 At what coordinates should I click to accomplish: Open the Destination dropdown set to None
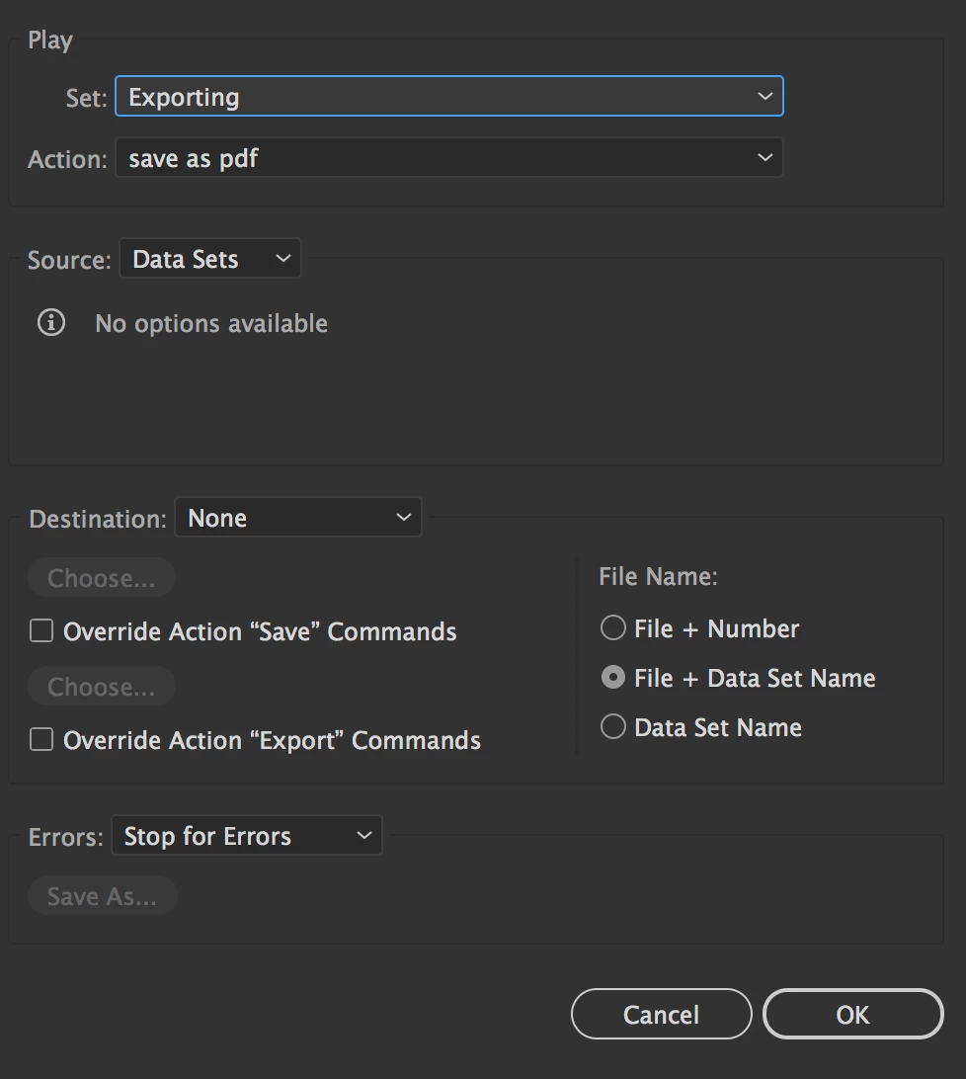(297, 518)
